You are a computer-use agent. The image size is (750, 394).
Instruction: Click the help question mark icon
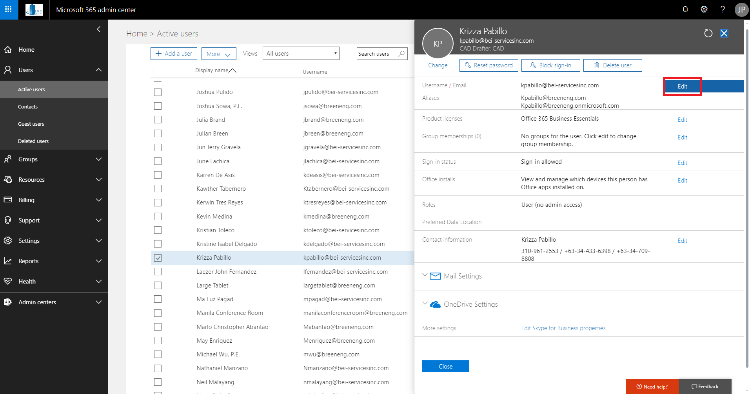pos(723,9)
